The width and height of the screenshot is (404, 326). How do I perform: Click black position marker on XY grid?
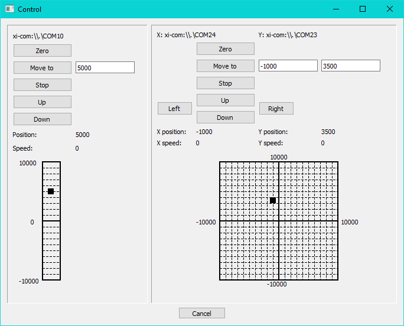click(x=273, y=201)
